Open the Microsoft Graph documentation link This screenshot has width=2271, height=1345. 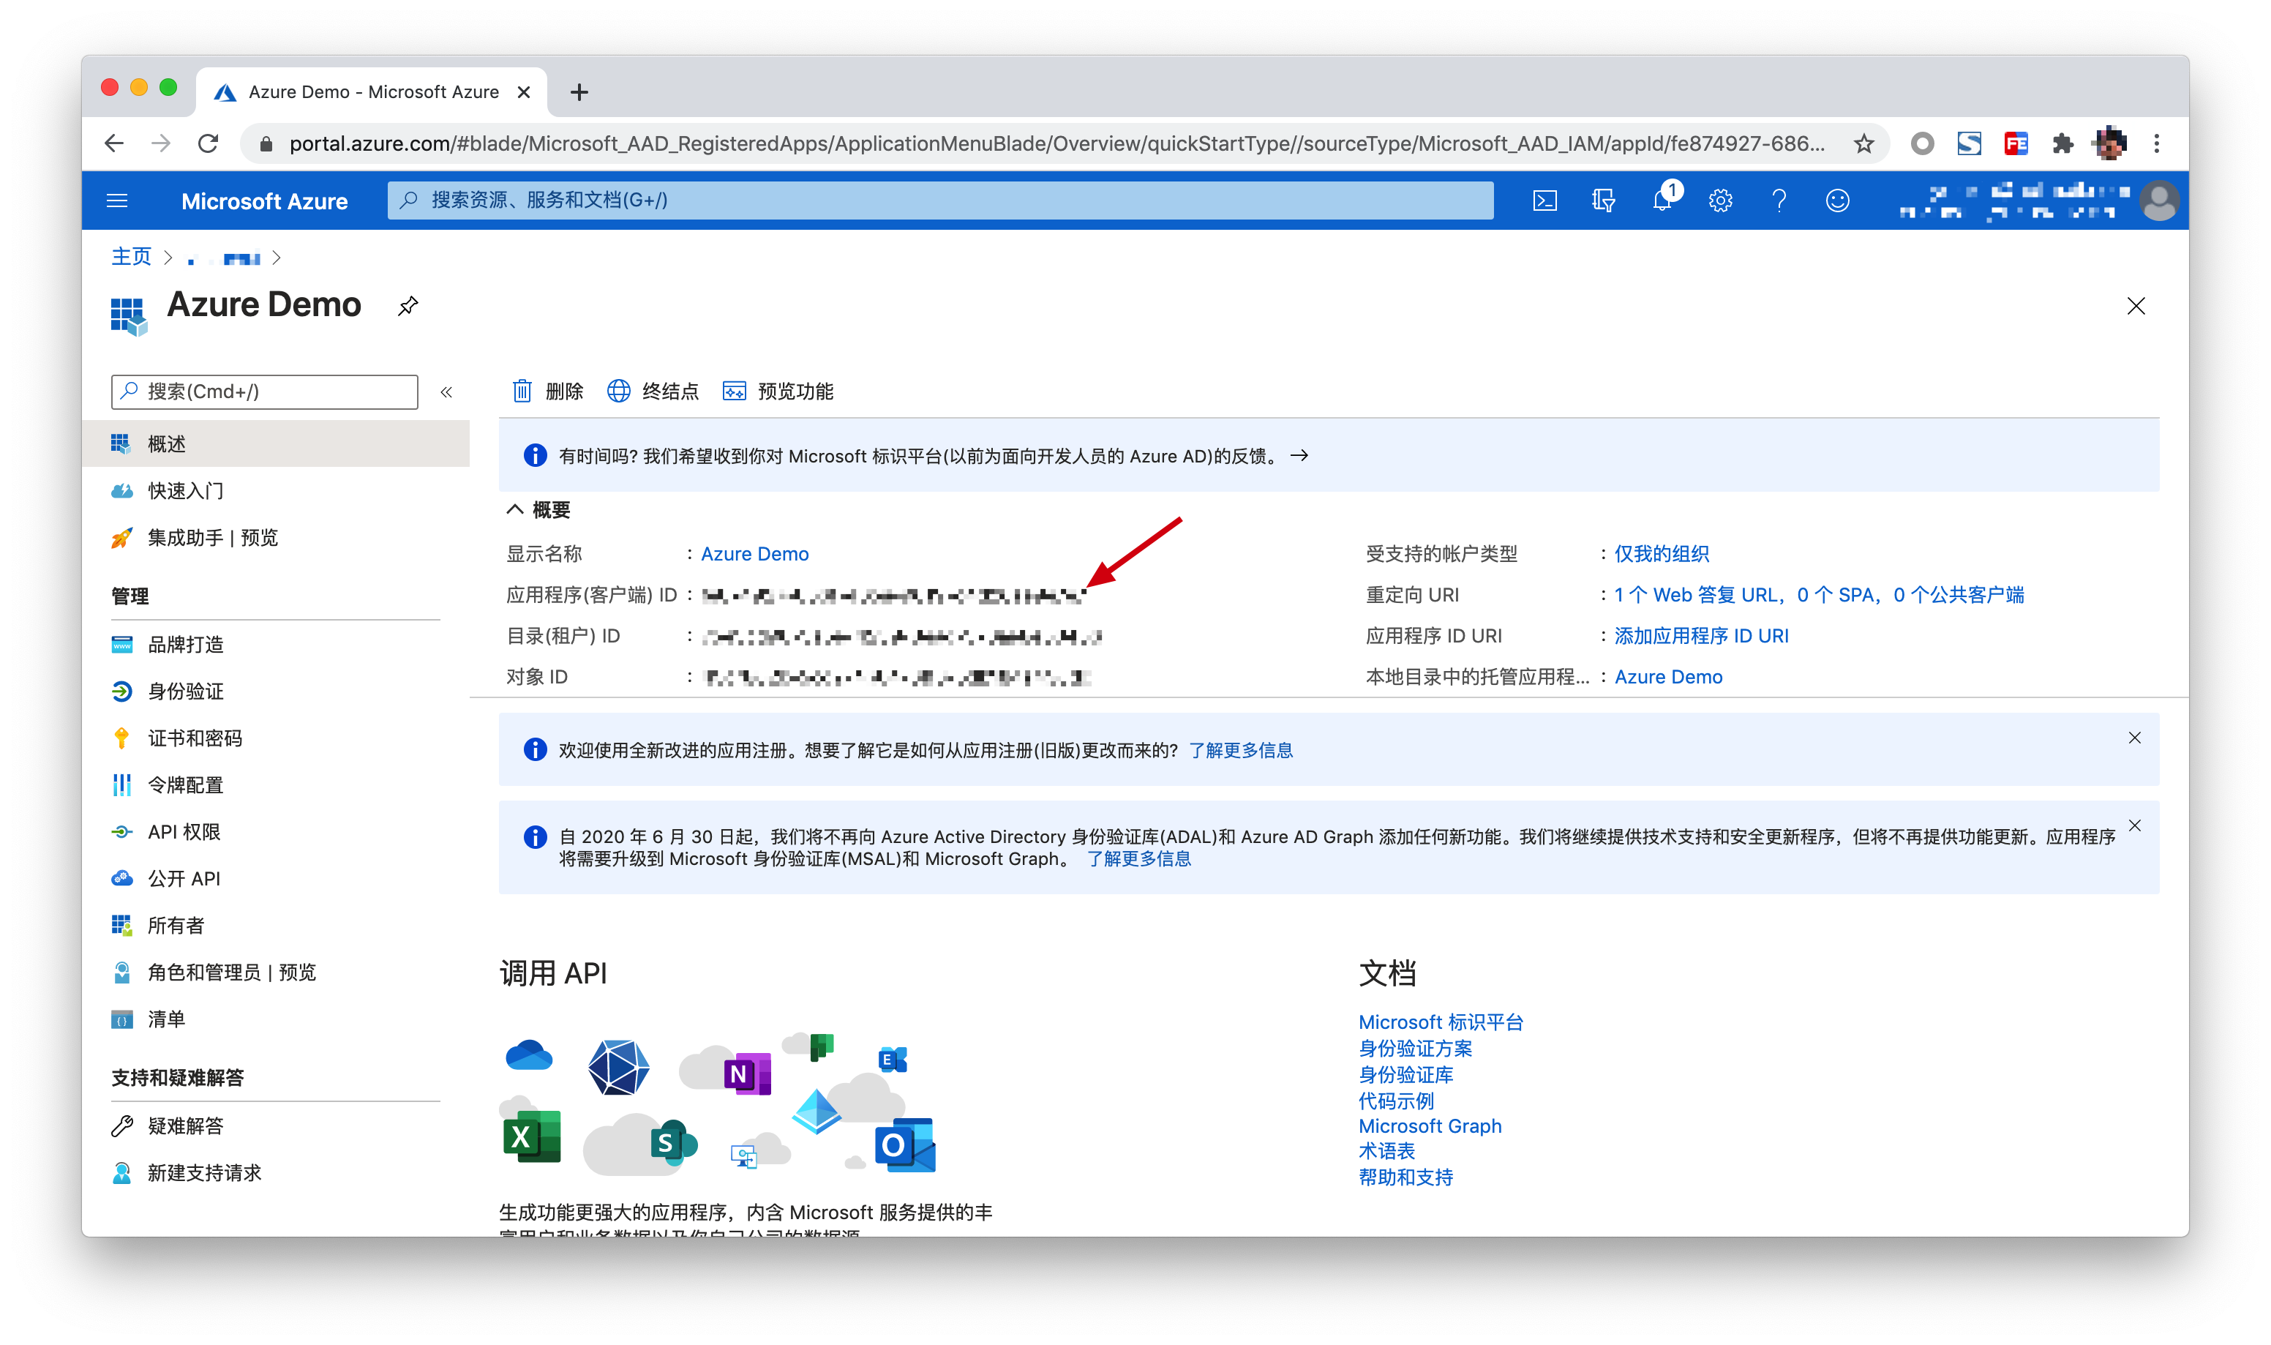click(1430, 1125)
